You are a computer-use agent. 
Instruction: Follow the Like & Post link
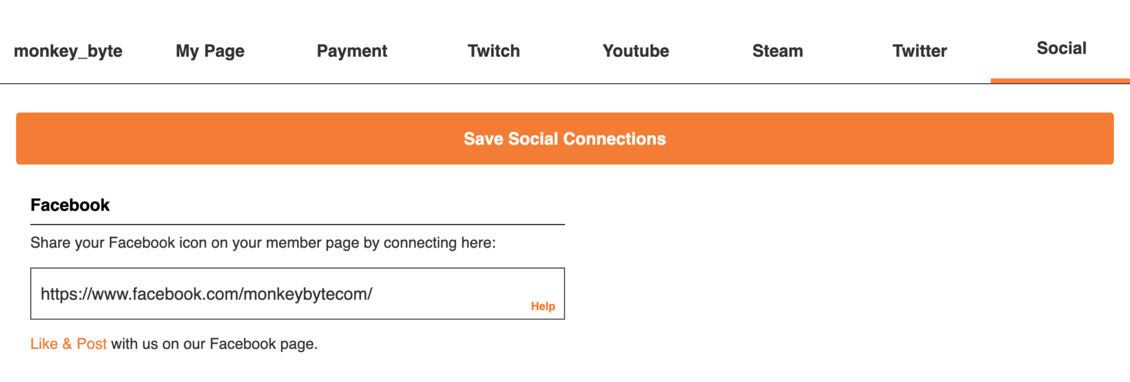point(68,344)
